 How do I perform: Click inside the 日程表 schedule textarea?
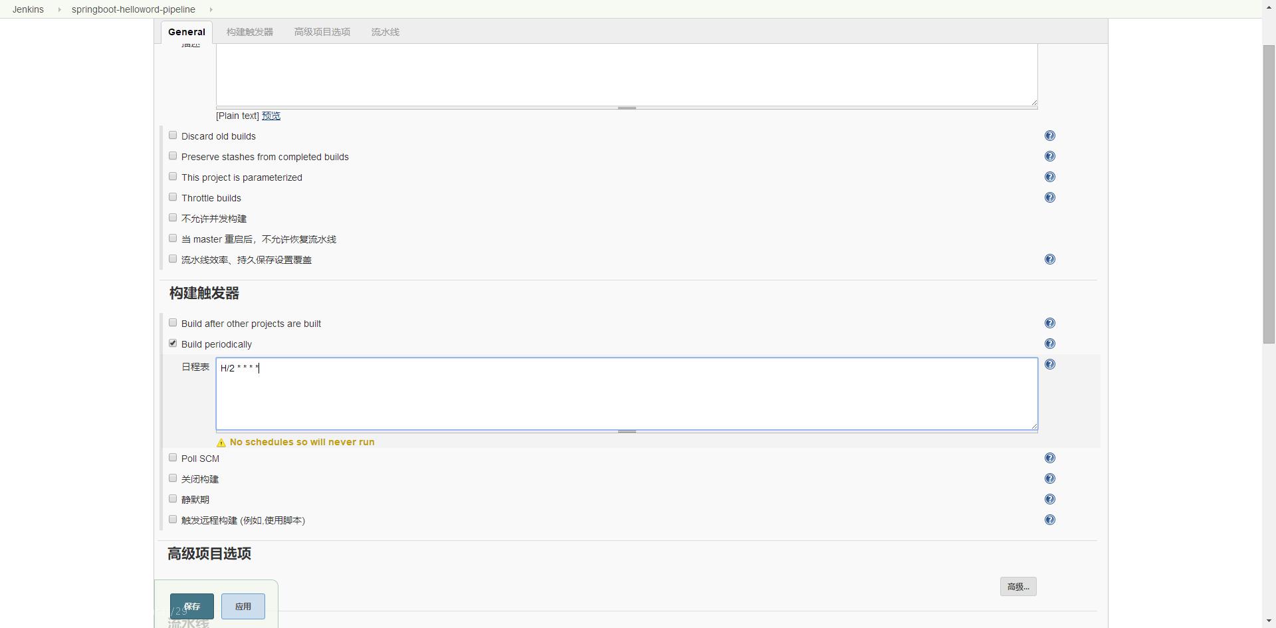pyautogui.click(x=627, y=394)
